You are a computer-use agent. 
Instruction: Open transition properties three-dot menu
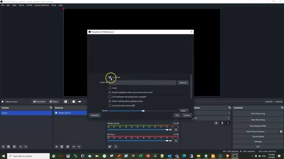(228, 123)
